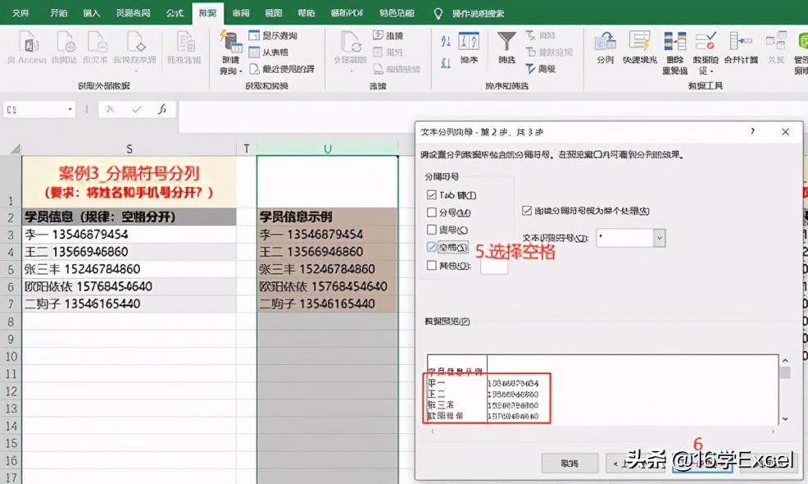
Task: Switch to the Insert (插入) tab
Action: 91,13
